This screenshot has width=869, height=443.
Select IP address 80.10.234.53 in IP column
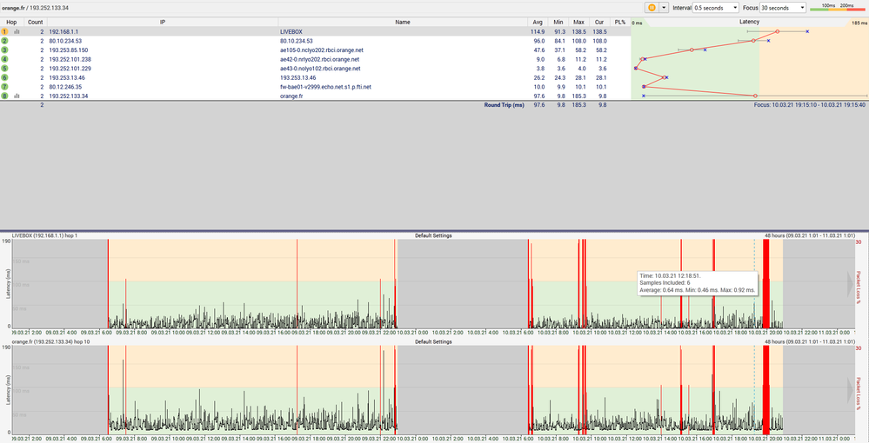(x=65, y=41)
